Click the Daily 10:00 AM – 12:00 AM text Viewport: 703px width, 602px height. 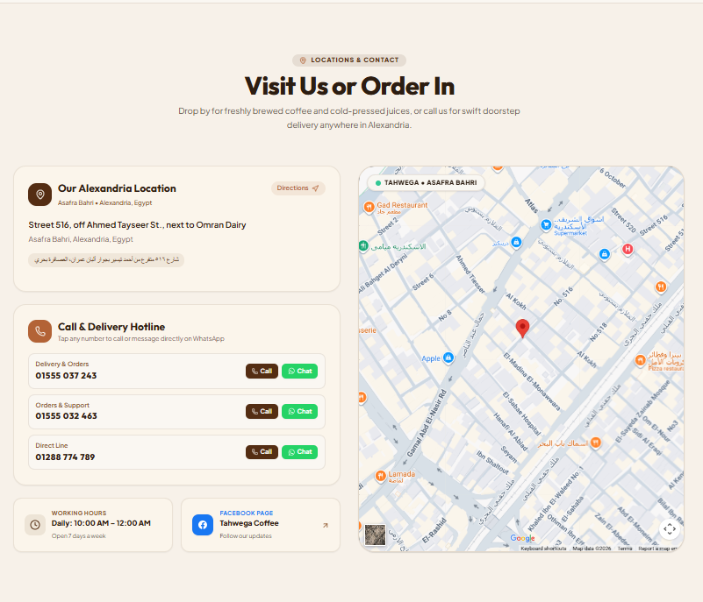(101, 523)
